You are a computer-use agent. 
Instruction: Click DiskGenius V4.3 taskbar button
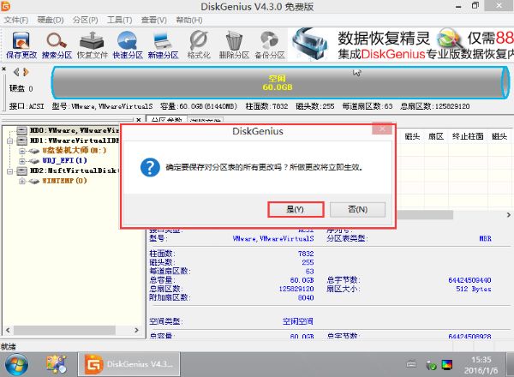tap(128, 364)
